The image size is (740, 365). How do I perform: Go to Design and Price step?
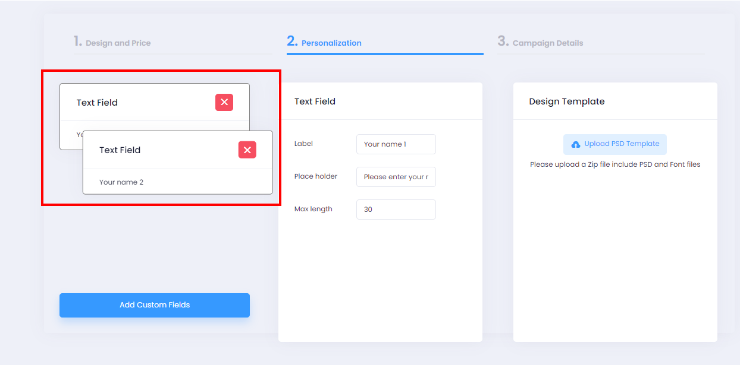tap(112, 42)
